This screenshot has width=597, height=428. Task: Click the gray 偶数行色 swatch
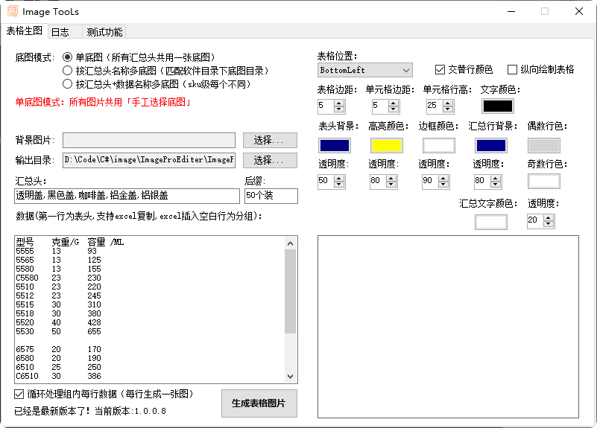tap(543, 145)
